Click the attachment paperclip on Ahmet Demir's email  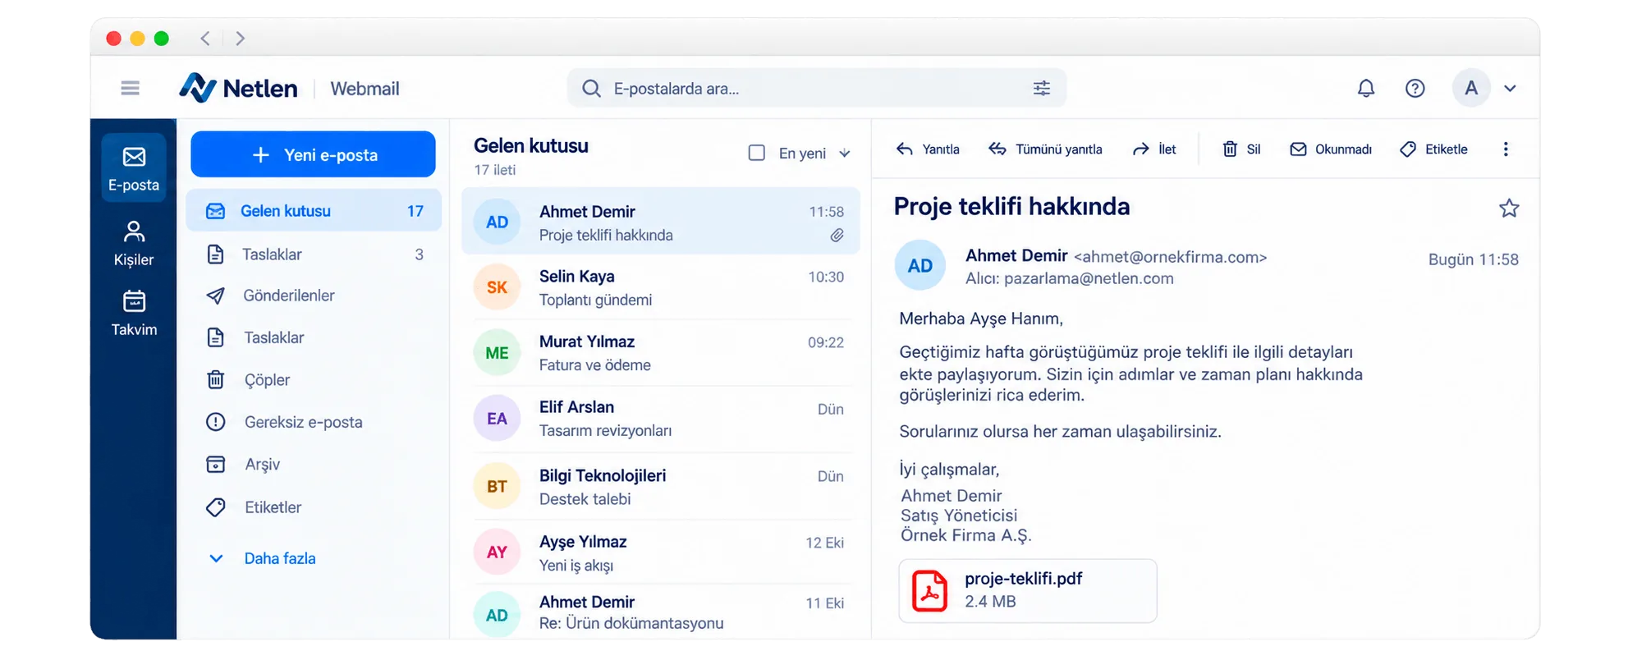coord(837,236)
